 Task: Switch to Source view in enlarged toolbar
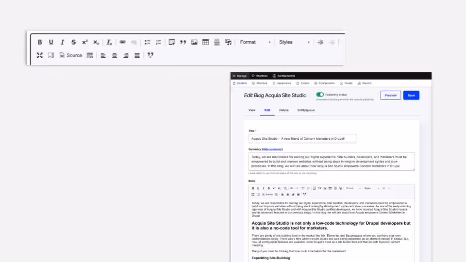pos(71,55)
